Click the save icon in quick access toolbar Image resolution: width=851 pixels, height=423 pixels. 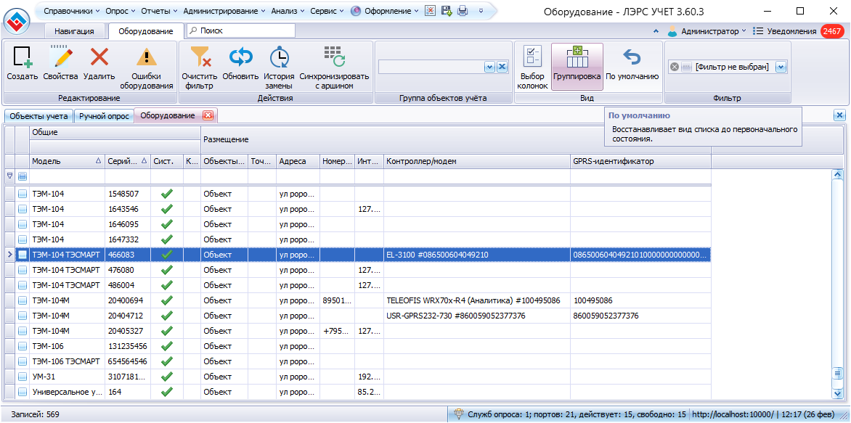click(x=446, y=10)
